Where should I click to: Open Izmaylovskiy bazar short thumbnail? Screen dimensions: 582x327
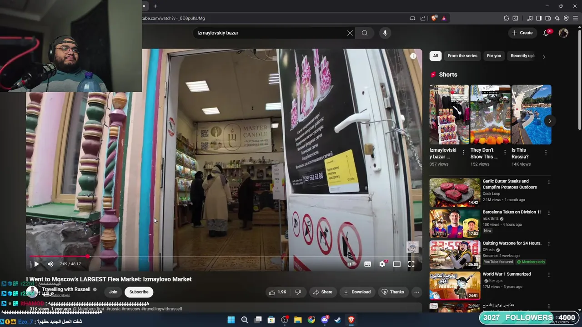pos(449,114)
